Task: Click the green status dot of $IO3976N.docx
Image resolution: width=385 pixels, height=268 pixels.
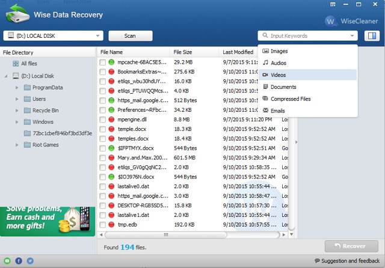Action: click(111, 177)
